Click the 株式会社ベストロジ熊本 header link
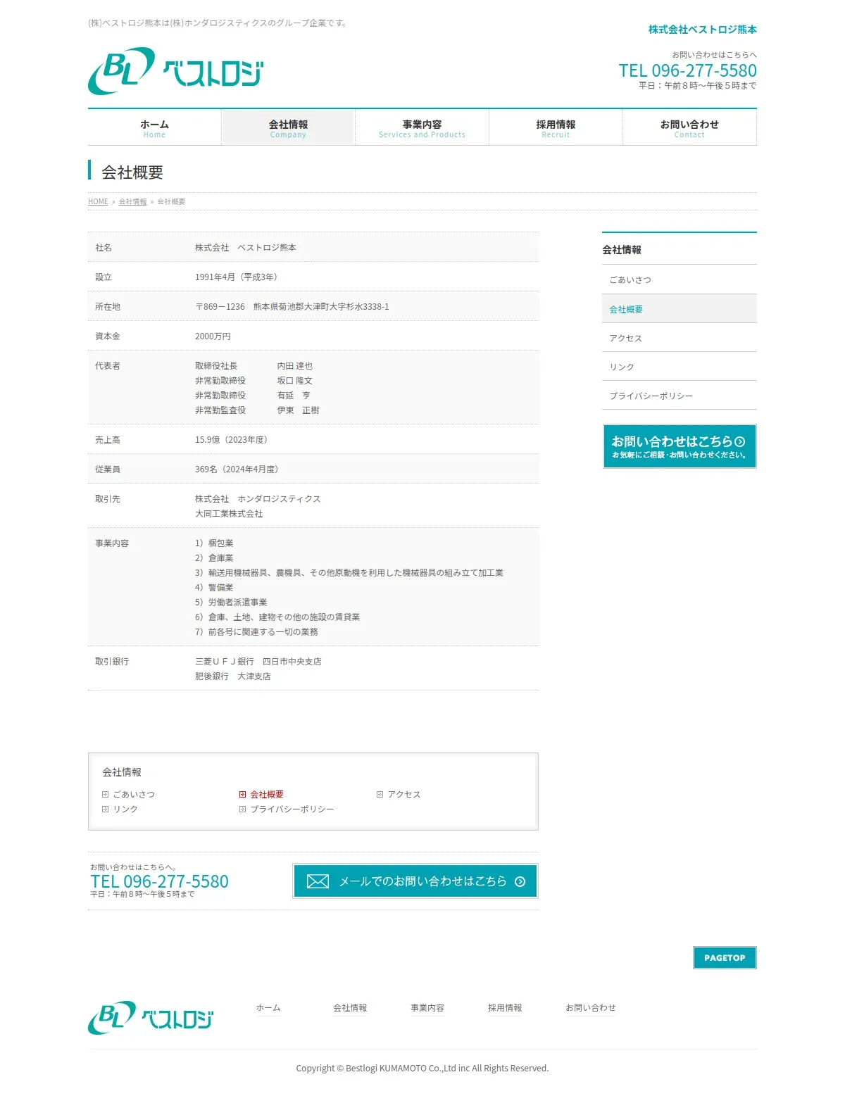 pos(702,30)
